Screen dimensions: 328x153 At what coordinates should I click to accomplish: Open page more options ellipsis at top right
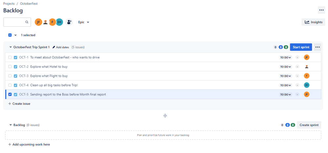[x=321, y=10]
